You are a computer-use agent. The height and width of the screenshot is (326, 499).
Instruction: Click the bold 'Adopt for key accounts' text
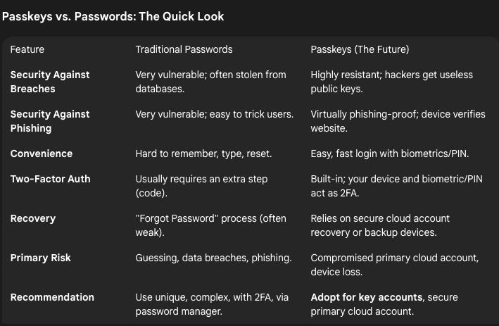coord(365,297)
